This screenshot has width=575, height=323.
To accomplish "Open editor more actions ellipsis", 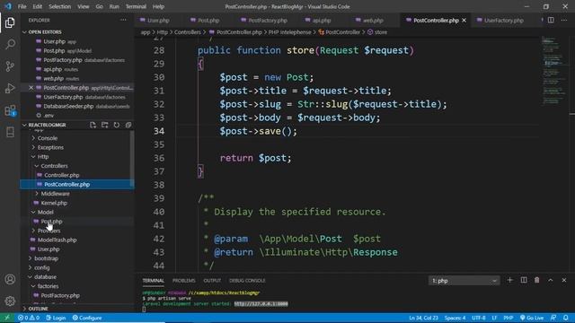I will (564, 20).
